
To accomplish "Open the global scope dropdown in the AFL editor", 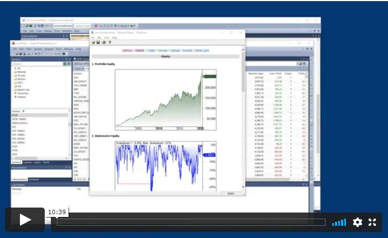I will pos(83,26).
